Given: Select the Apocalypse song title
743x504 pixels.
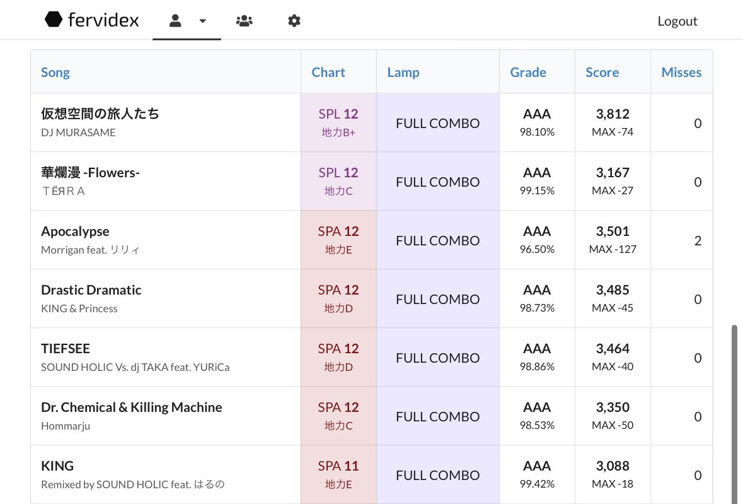Looking at the screenshot, I should pos(75,231).
